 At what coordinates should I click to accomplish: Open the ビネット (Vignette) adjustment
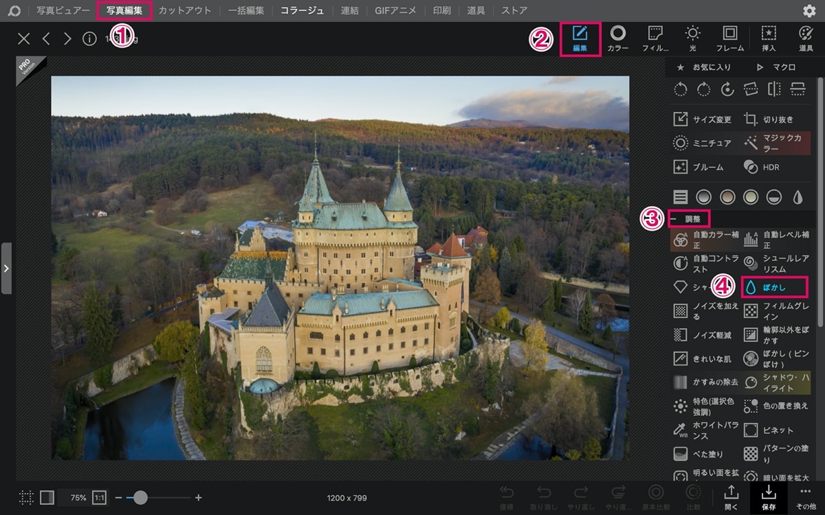coord(769,430)
